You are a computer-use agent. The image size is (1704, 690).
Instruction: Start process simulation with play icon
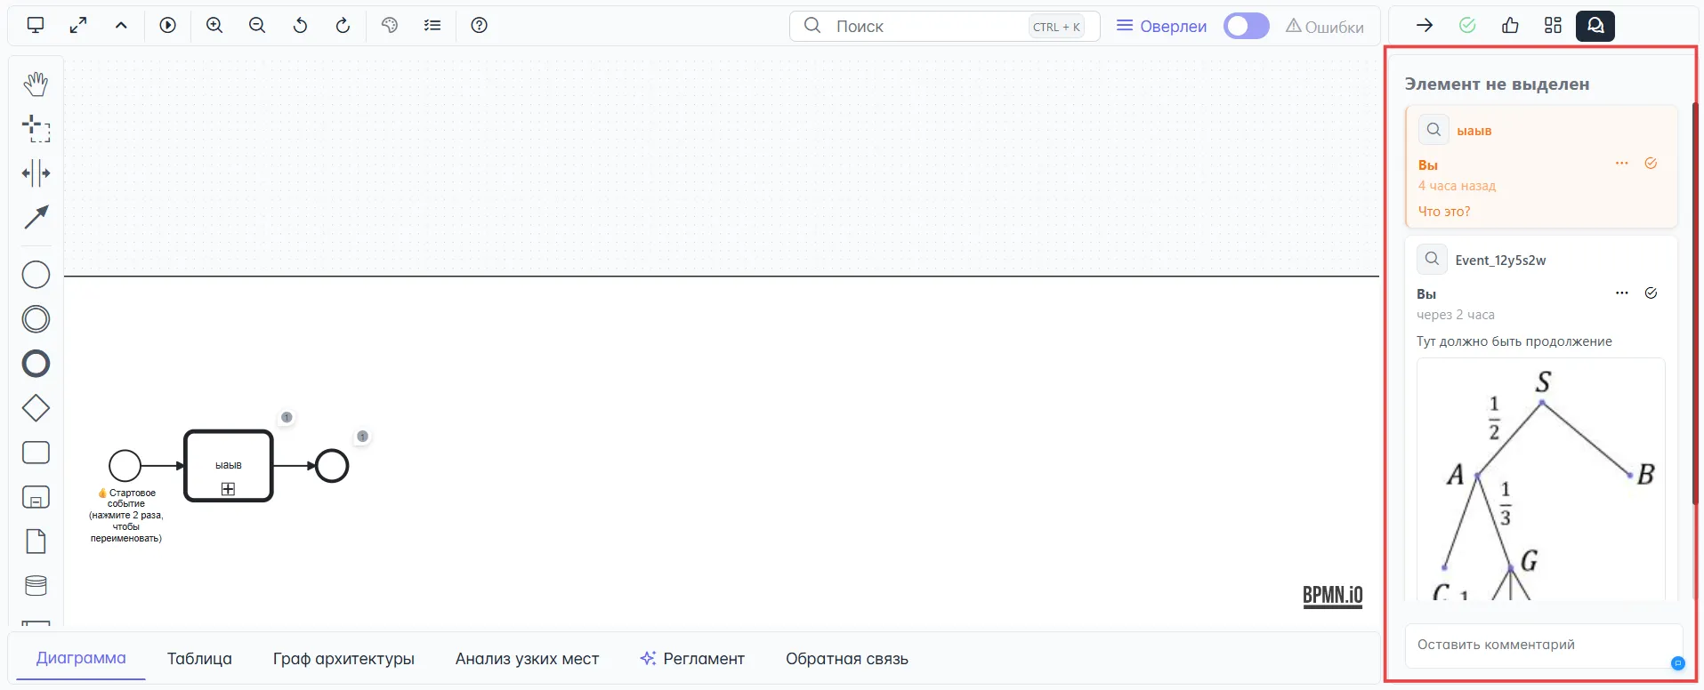[168, 26]
